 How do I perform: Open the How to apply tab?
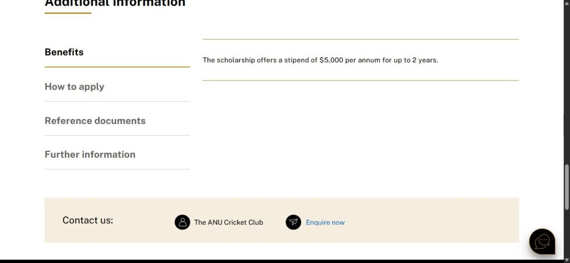click(75, 87)
